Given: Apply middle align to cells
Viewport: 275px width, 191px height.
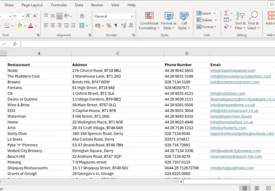Looking at the screenshot, I should point(53,16).
